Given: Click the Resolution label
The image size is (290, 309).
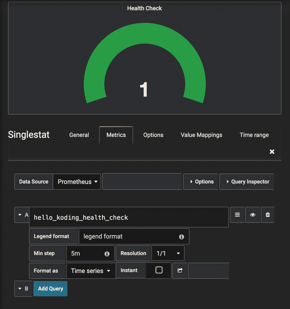Looking at the screenshot, I should [133, 253].
